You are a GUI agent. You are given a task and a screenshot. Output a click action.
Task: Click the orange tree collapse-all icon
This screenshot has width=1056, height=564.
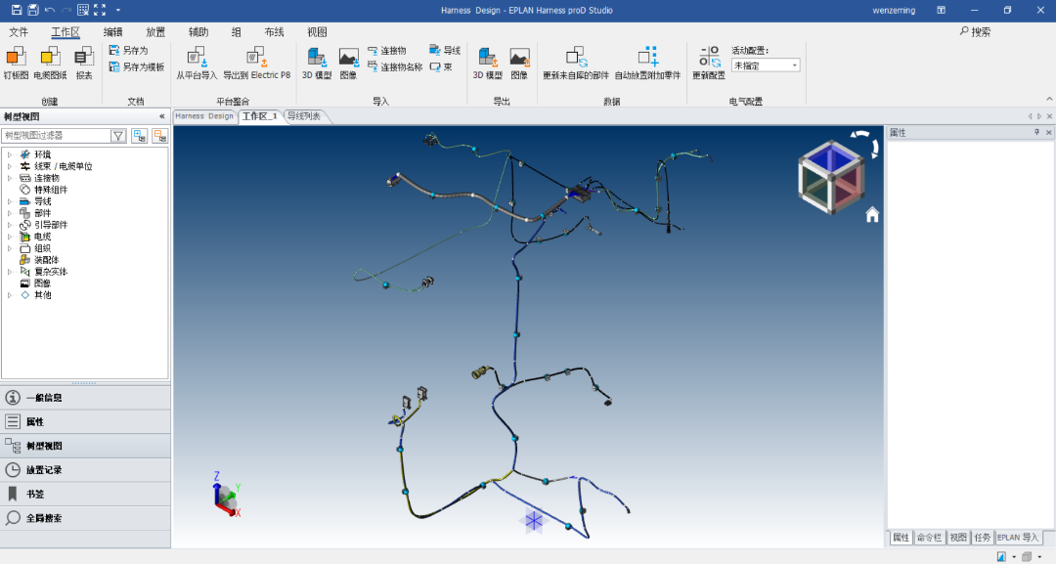[x=159, y=135]
